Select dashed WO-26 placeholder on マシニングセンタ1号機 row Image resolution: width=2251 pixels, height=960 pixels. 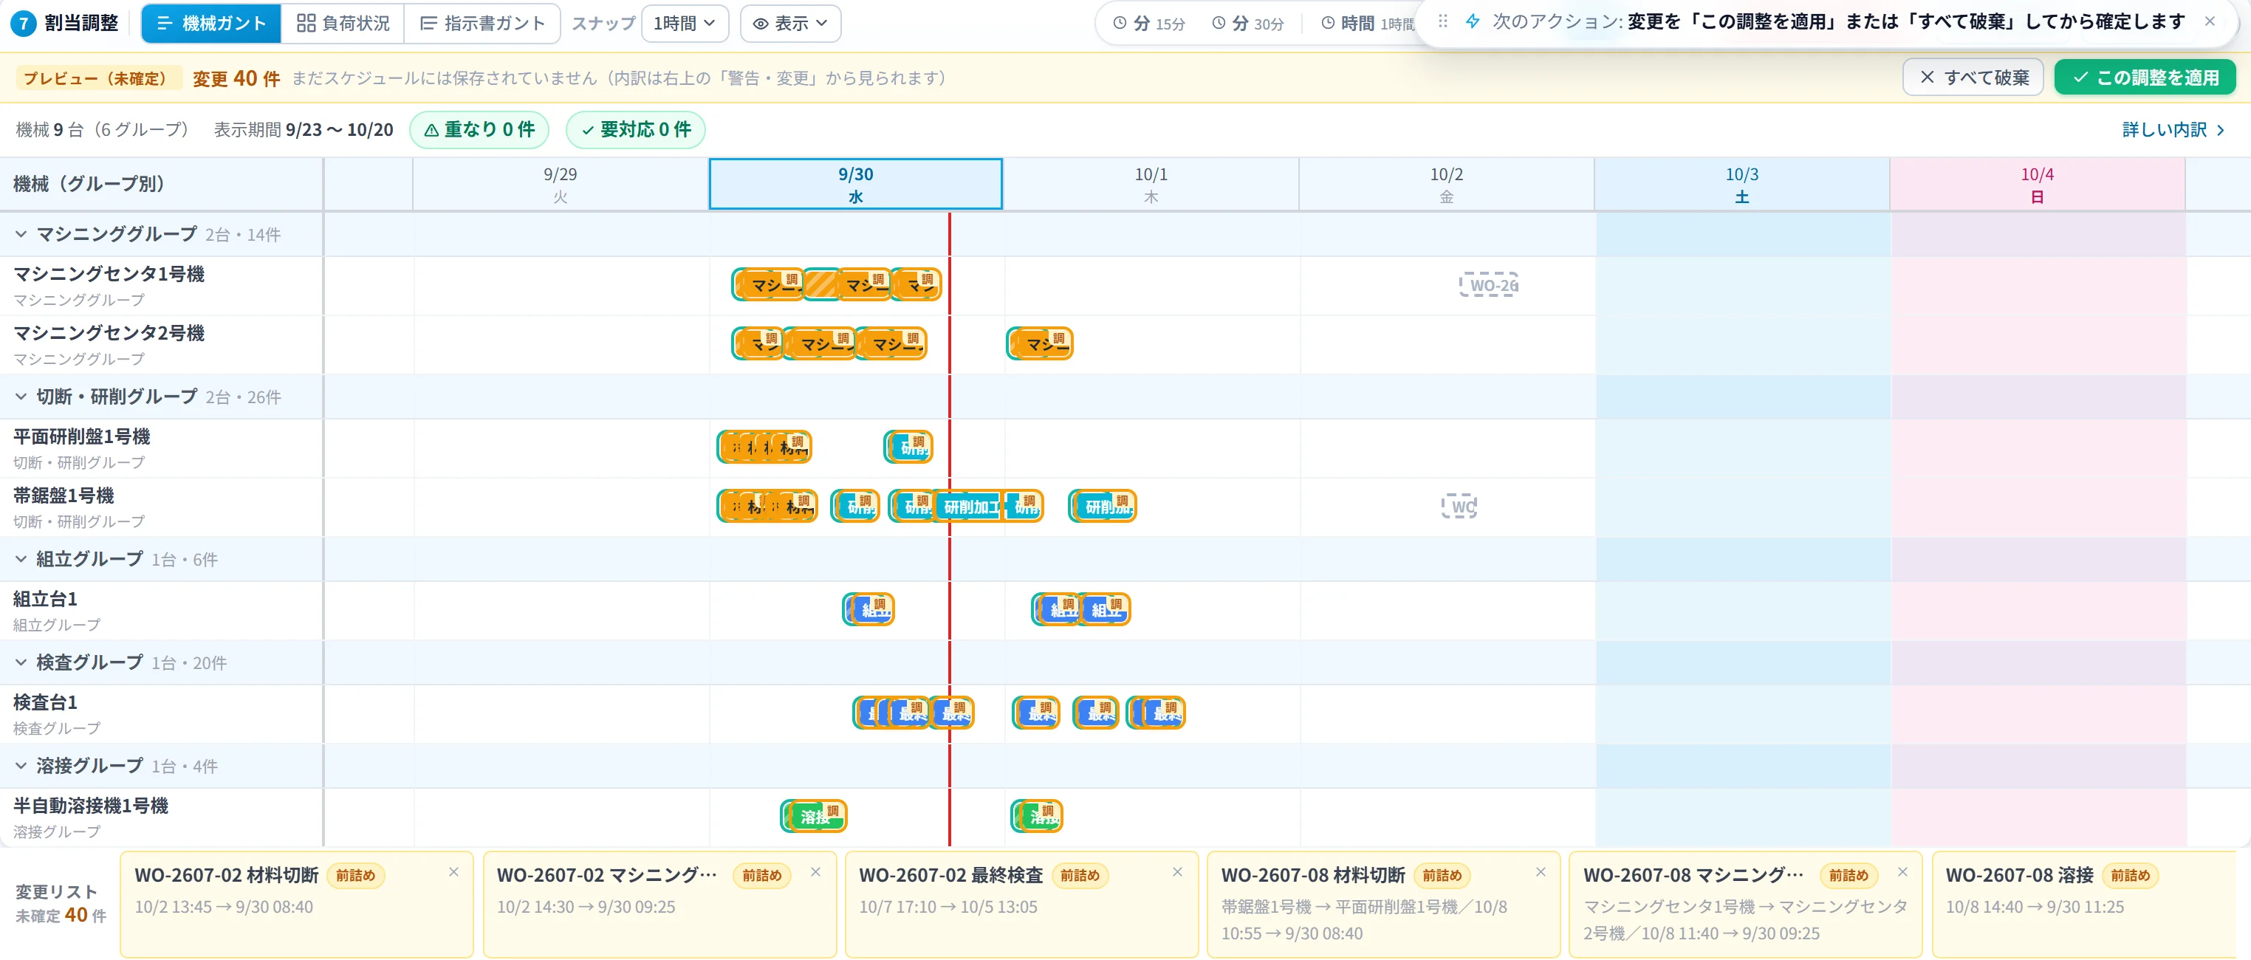tap(1488, 285)
